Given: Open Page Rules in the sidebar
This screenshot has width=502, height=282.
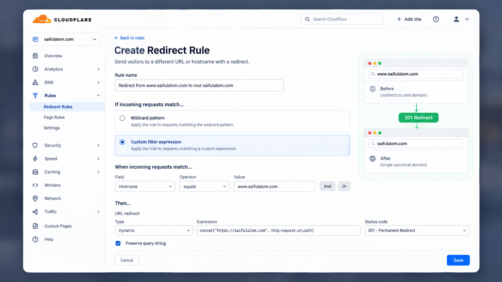Looking at the screenshot, I should tap(54, 117).
